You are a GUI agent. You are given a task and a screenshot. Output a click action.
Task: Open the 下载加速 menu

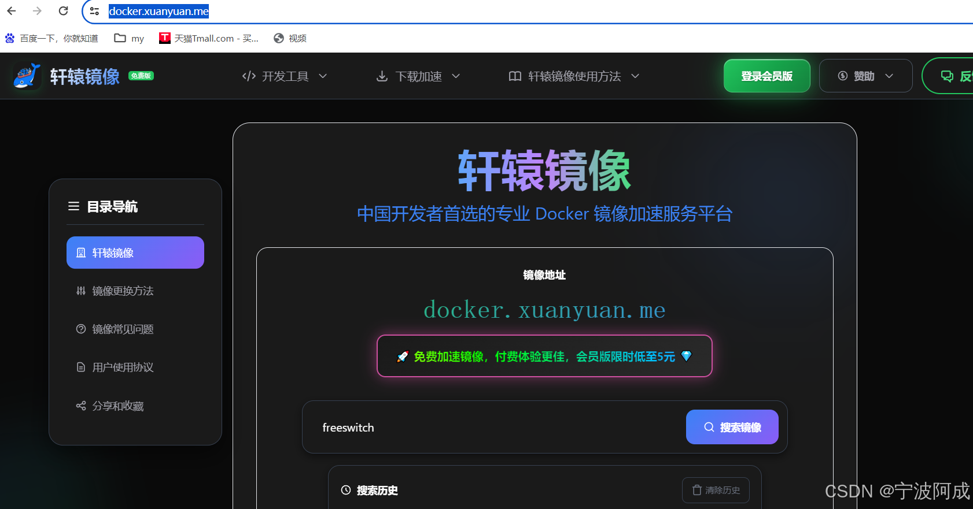418,76
